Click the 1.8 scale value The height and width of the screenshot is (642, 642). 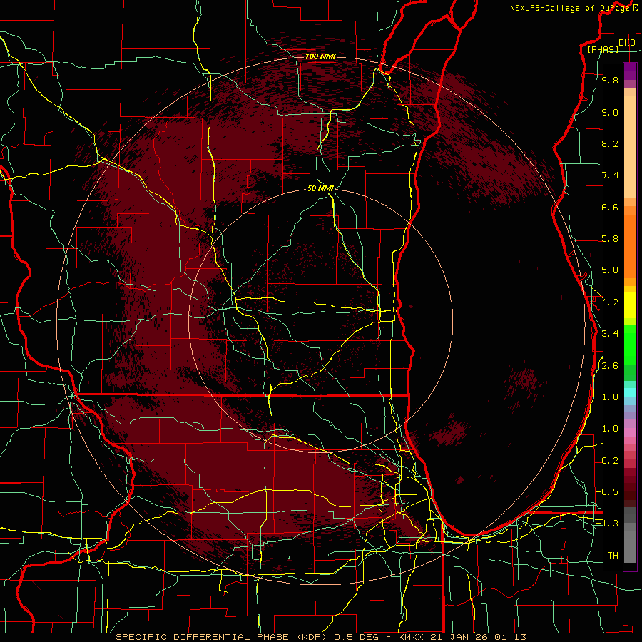(610, 397)
